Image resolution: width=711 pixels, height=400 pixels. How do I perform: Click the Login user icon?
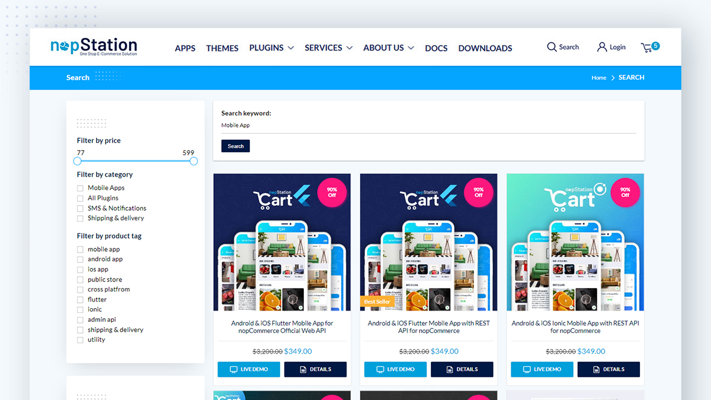(x=602, y=47)
